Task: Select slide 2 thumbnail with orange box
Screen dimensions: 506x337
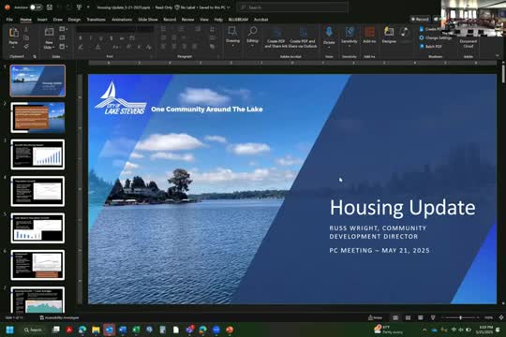Action: click(37, 118)
